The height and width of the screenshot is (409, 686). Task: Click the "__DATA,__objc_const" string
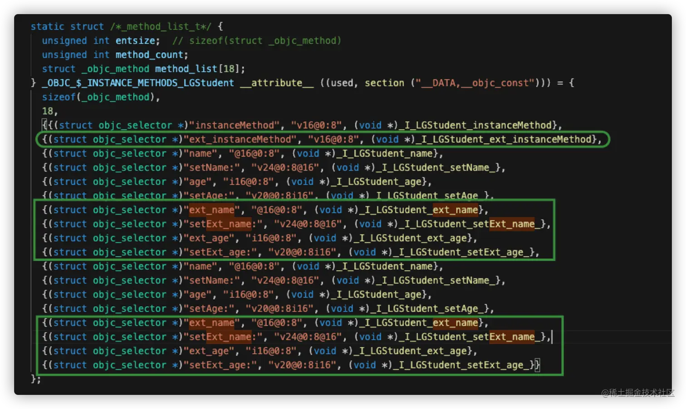(x=475, y=83)
